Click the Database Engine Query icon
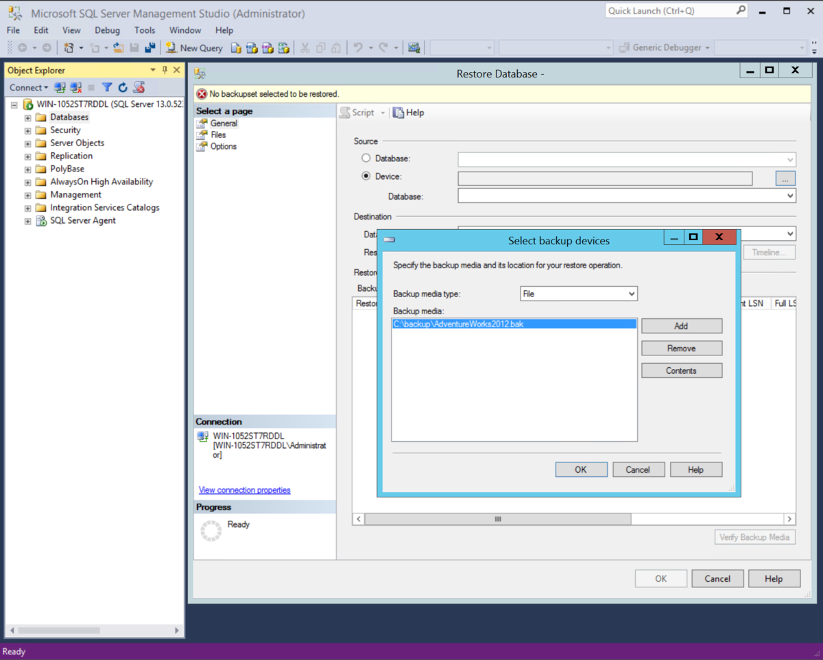The image size is (823, 660). [x=236, y=48]
